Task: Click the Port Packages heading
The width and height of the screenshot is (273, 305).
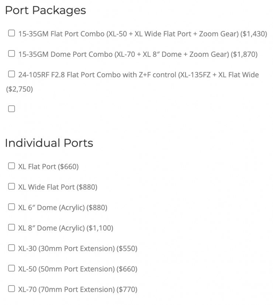Action: (45, 10)
